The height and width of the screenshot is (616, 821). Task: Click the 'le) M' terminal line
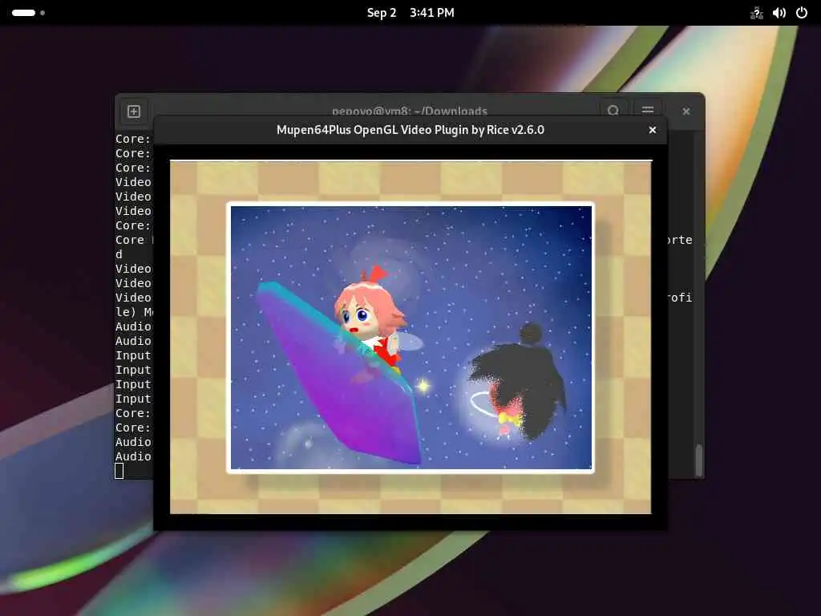click(x=135, y=312)
